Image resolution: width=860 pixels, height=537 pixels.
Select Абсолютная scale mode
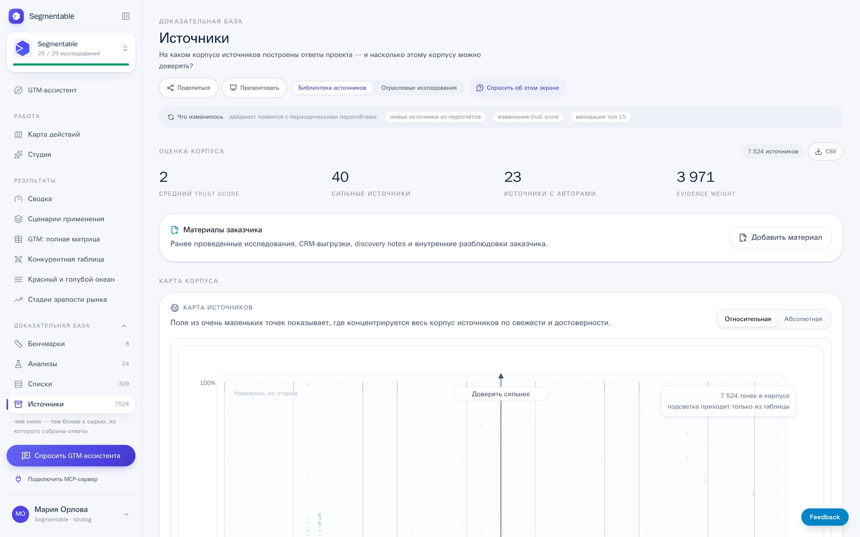click(x=803, y=319)
